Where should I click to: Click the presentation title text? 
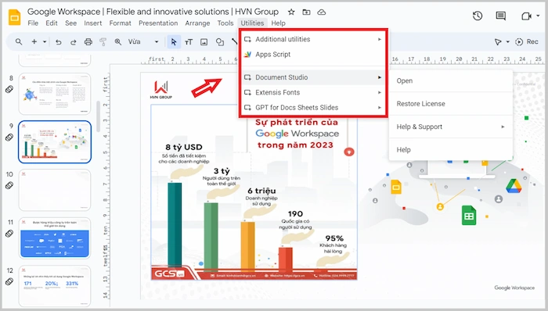pyautogui.click(x=153, y=12)
